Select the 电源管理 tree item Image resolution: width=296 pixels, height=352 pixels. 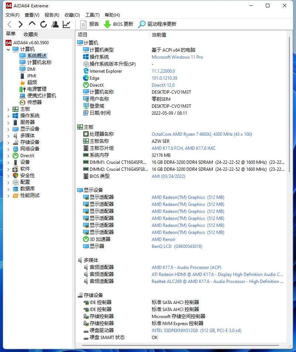click(x=33, y=89)
